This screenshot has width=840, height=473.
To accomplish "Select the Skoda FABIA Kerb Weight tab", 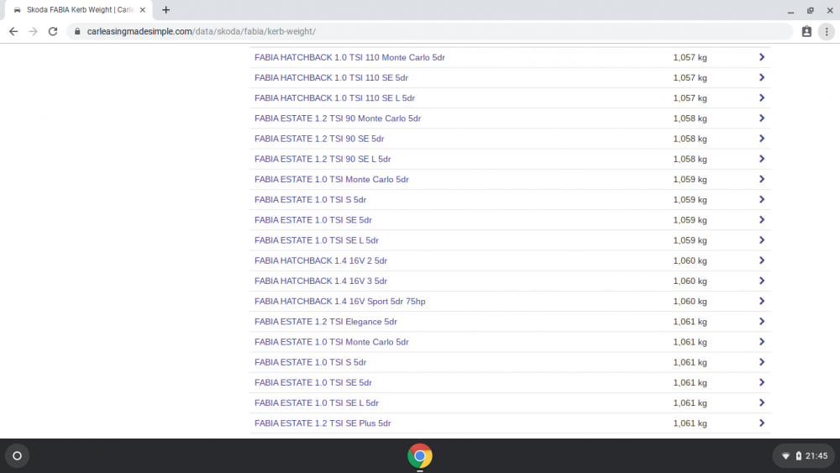I will tap(79, 9).
